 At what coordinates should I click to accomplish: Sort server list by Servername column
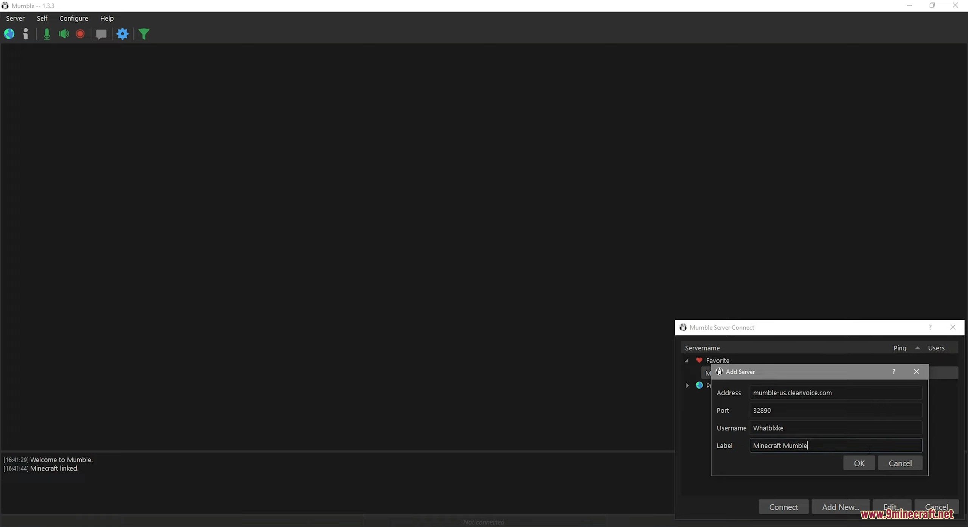tap(702, 348)
